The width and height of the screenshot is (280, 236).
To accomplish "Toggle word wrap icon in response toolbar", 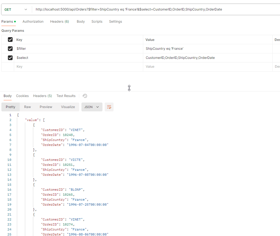I will pyautogui.click(x=109, y=107).
